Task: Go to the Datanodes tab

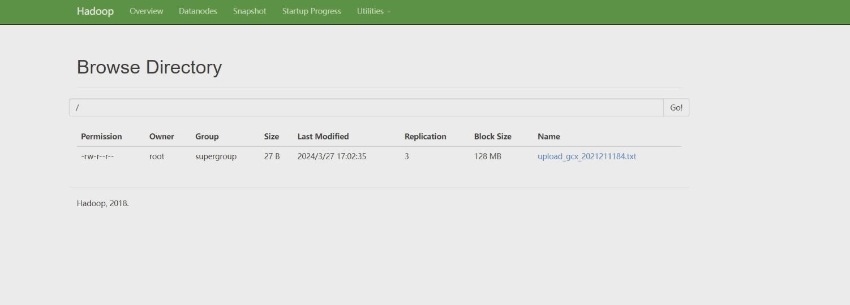Action: point(198,11)
